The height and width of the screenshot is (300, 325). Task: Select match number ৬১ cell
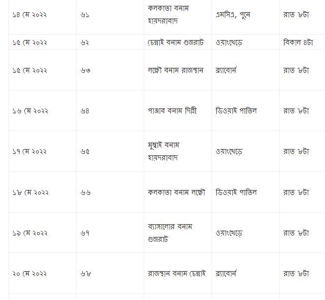pos(85,15)
